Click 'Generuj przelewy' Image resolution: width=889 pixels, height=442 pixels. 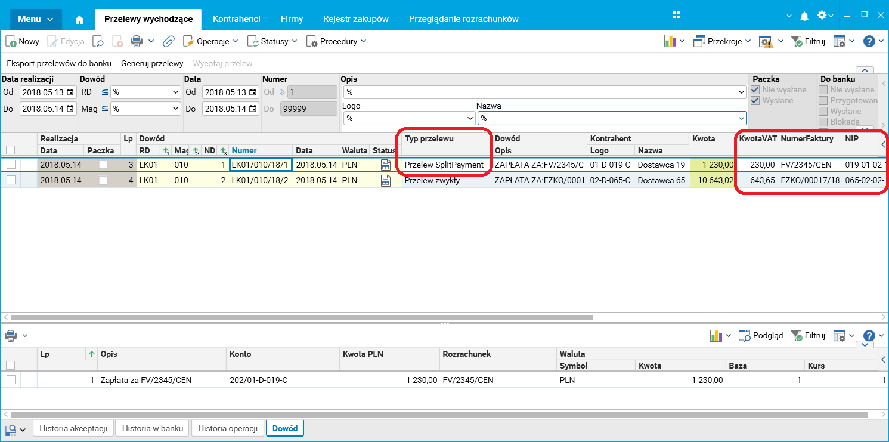point(152,63)
